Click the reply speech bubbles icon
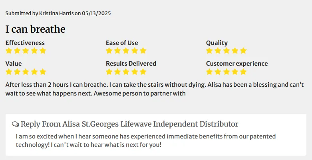 click(x=16, y=124)
